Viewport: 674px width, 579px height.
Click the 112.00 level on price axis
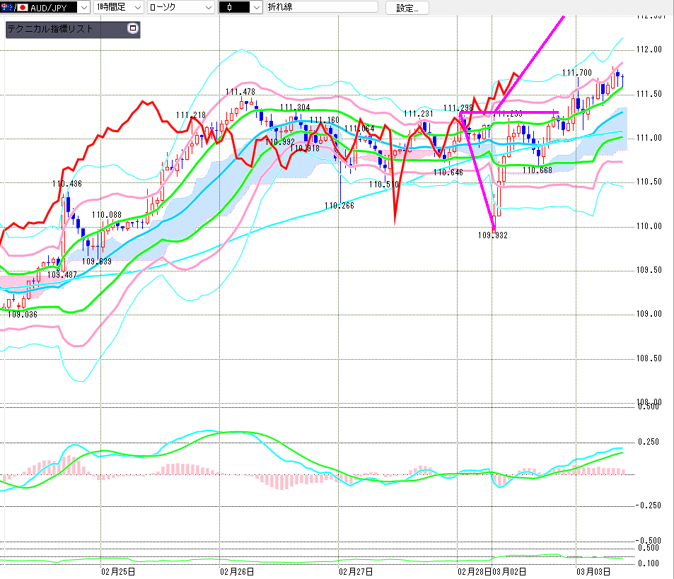[649, 50]
